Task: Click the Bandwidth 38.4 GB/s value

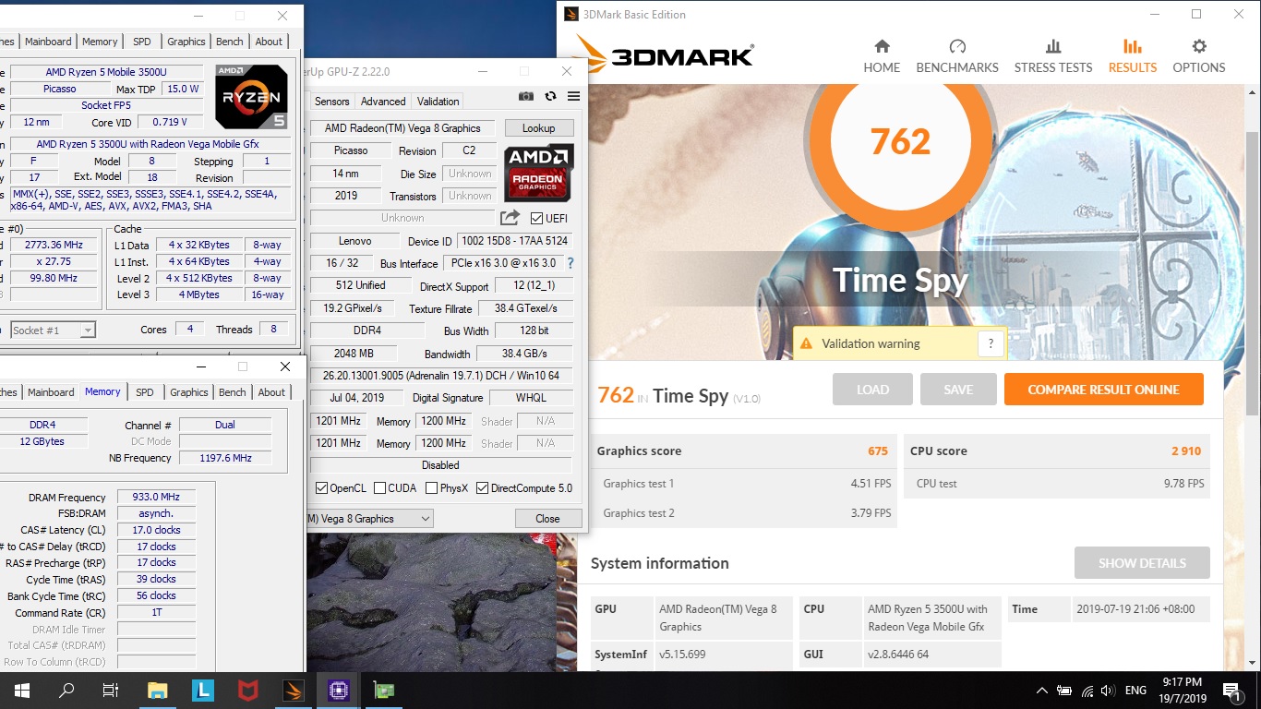Action: click(x=524, y=354)
